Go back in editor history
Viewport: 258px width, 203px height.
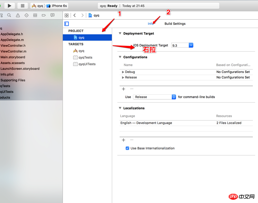(x=74, y=15)
